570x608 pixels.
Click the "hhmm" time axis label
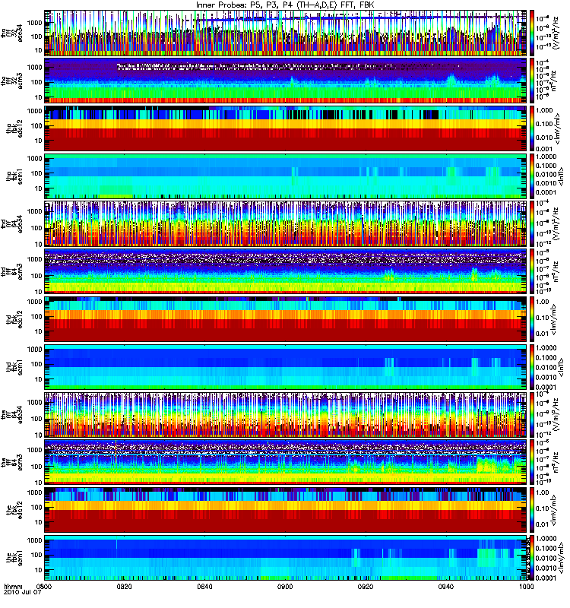coord(13,586)
